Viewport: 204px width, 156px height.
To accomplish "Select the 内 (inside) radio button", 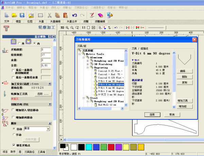I will click(x=34, y=43).
